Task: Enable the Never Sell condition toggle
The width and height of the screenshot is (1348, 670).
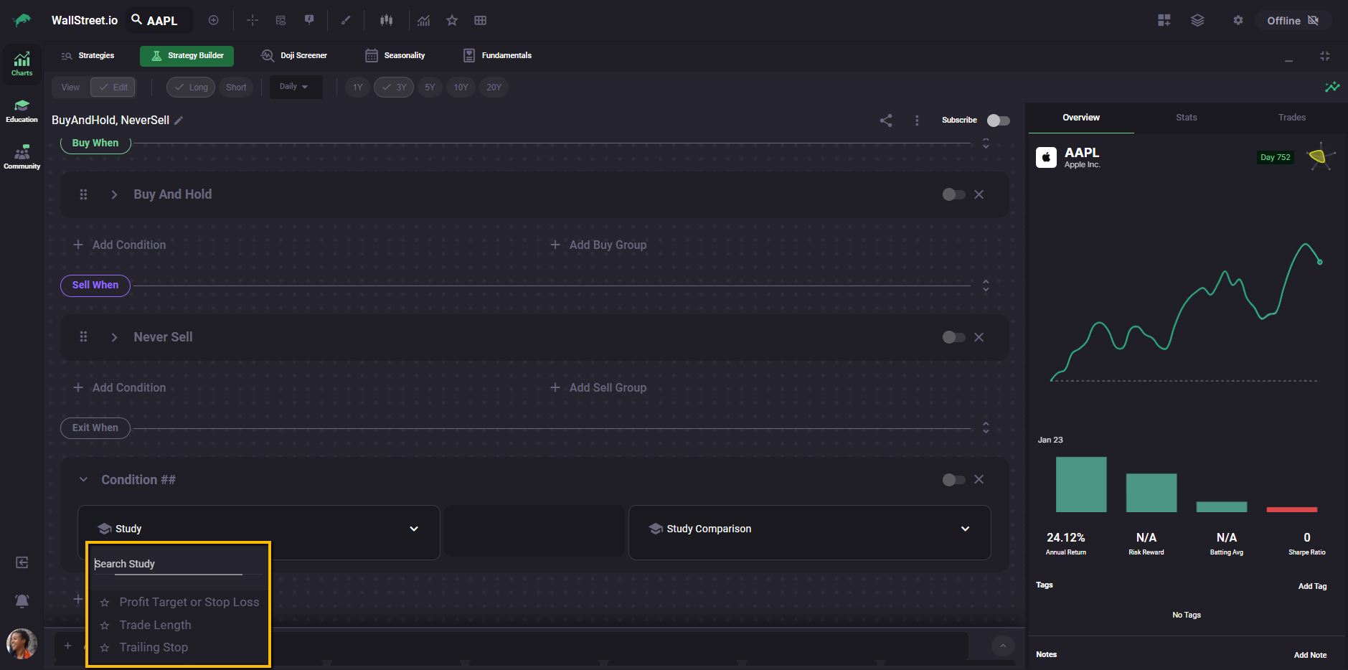Action: coord(953,337)
